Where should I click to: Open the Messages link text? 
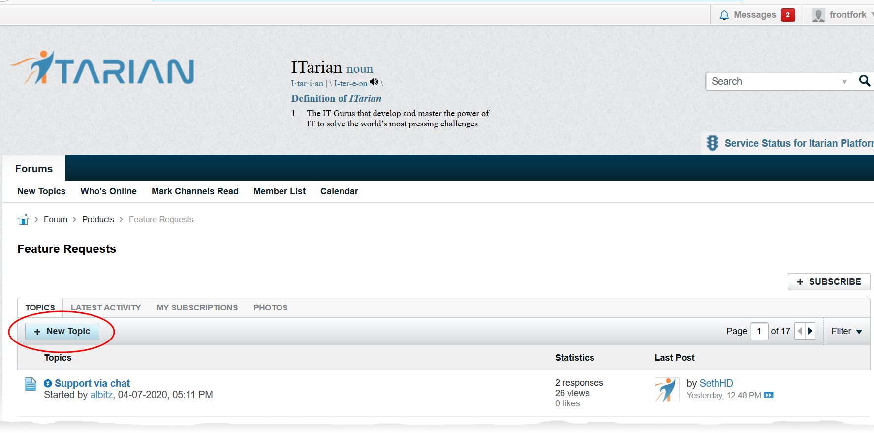755,15
